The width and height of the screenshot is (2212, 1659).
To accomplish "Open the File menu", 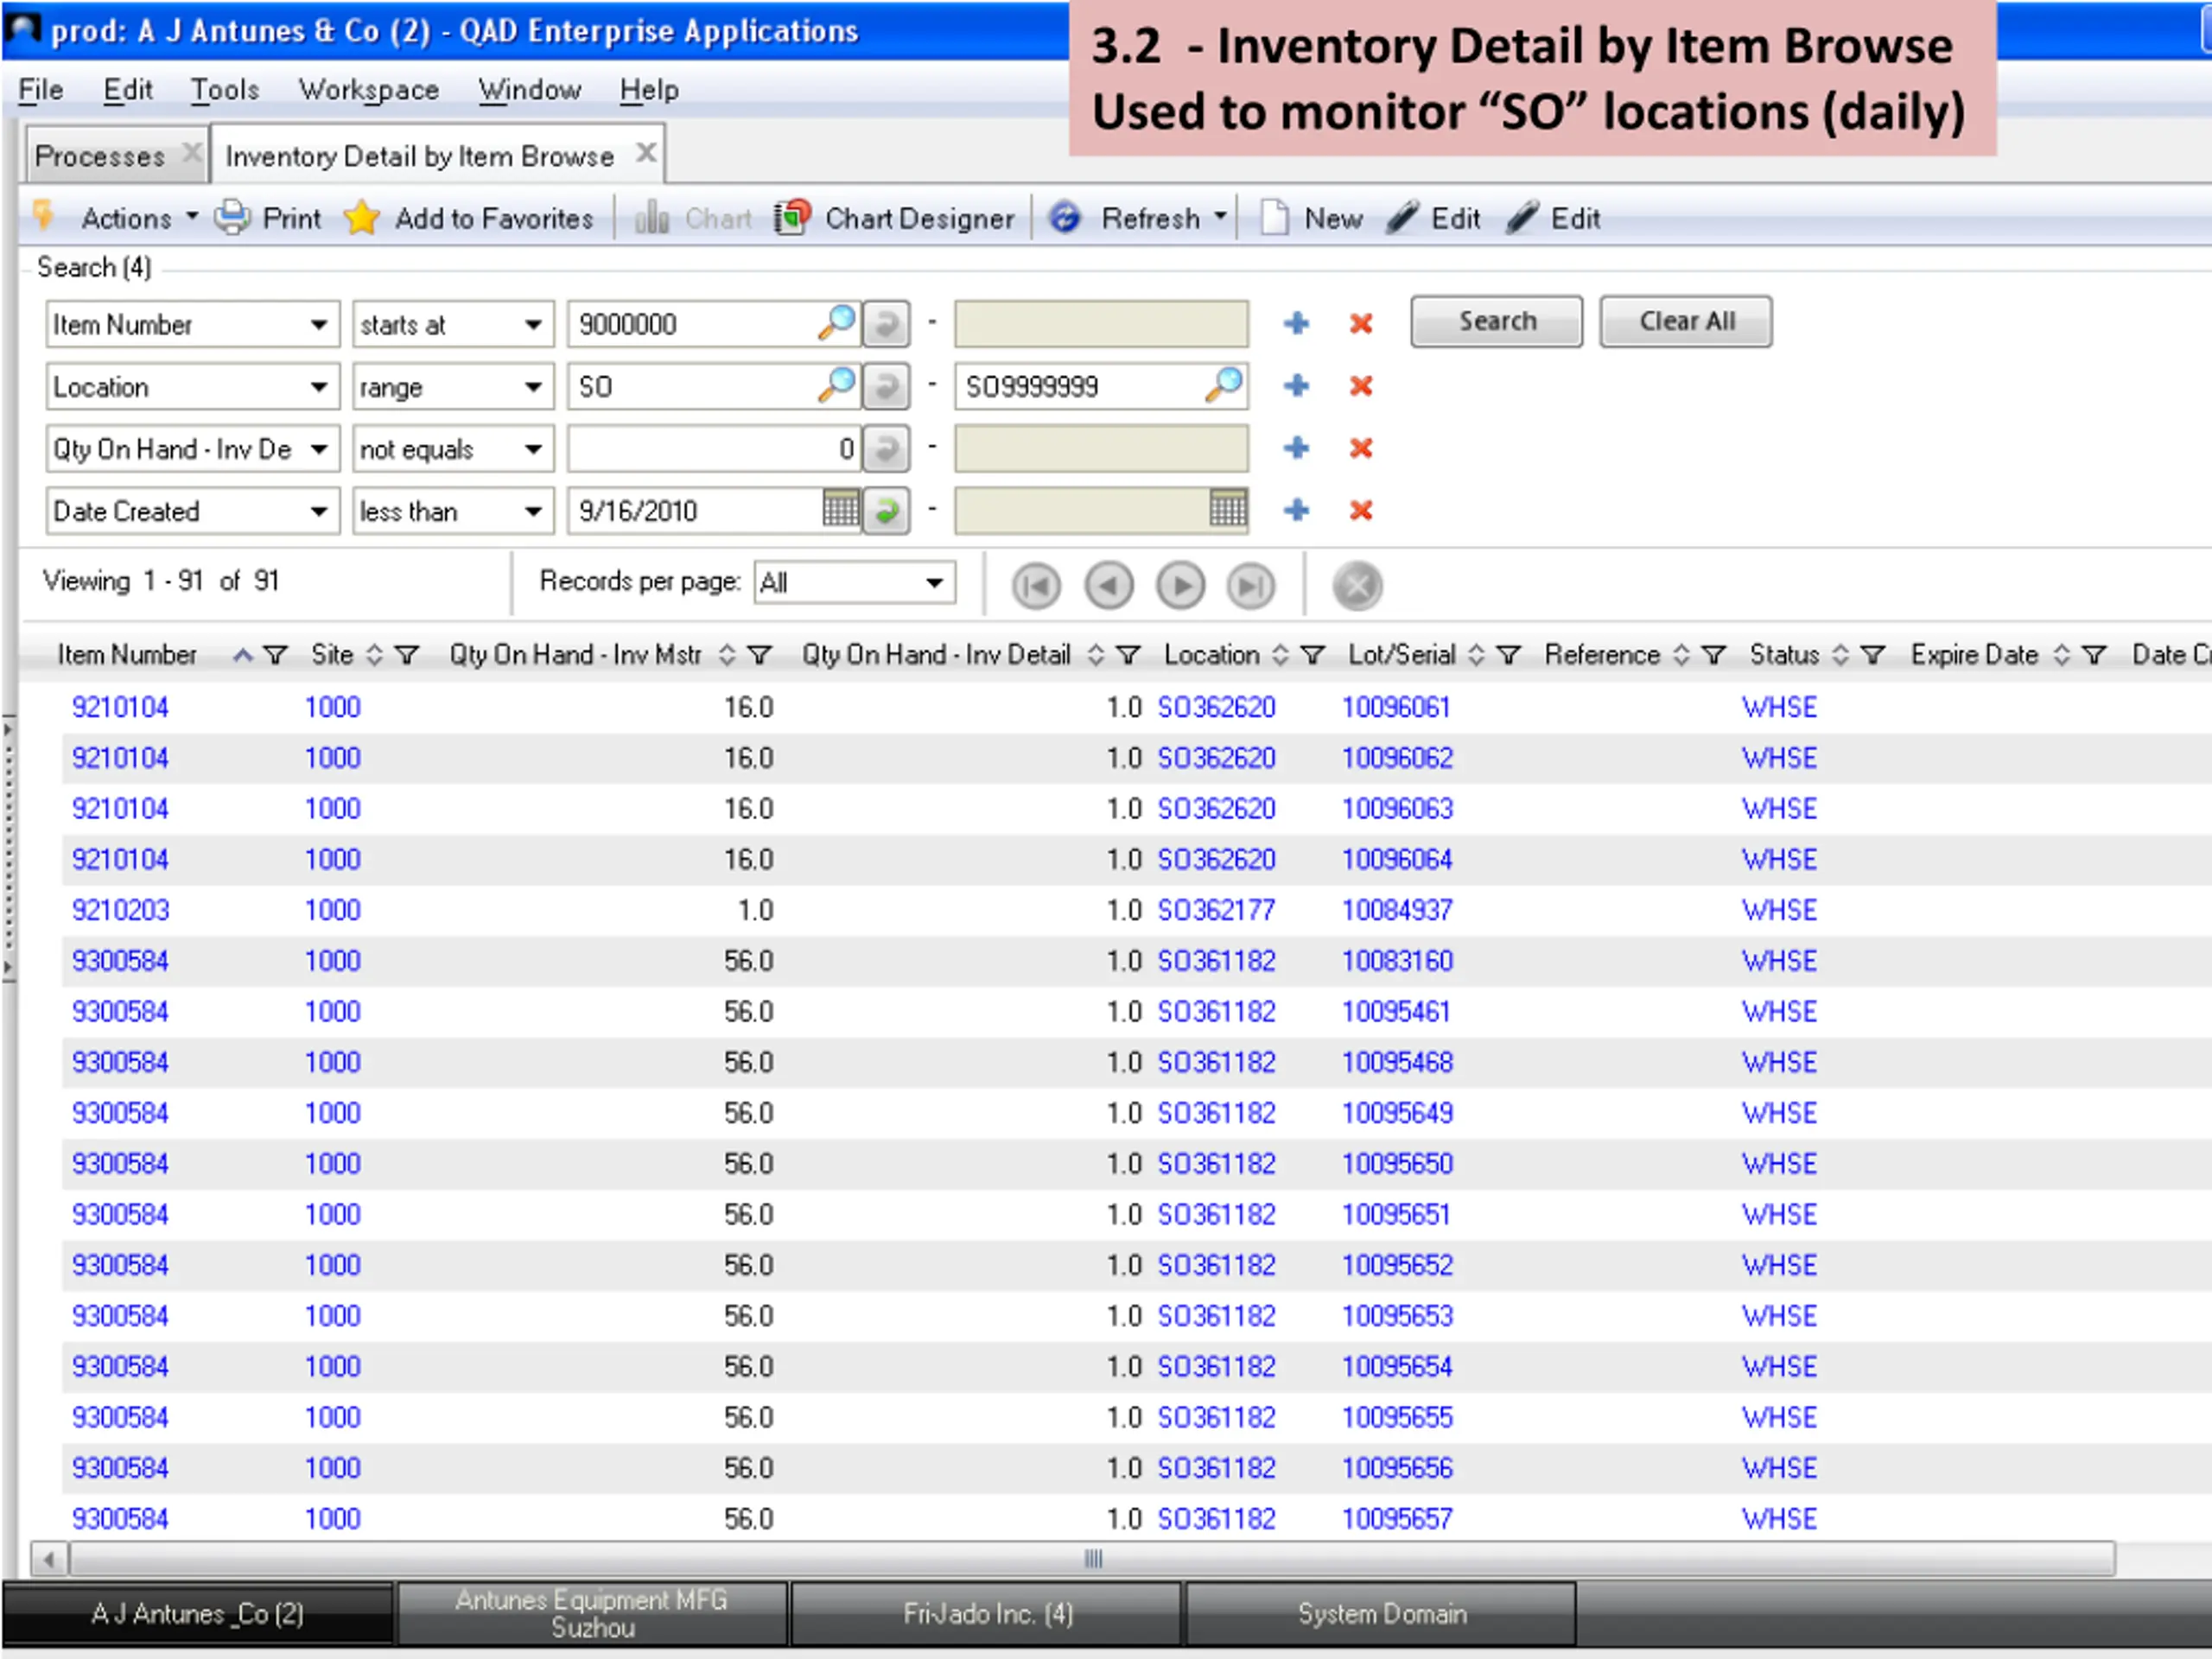I will [41, 90].
